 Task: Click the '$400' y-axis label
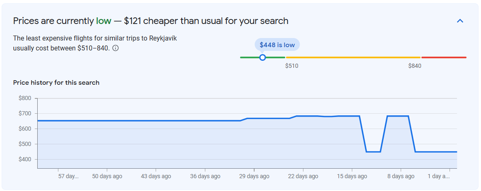[25, 160]
